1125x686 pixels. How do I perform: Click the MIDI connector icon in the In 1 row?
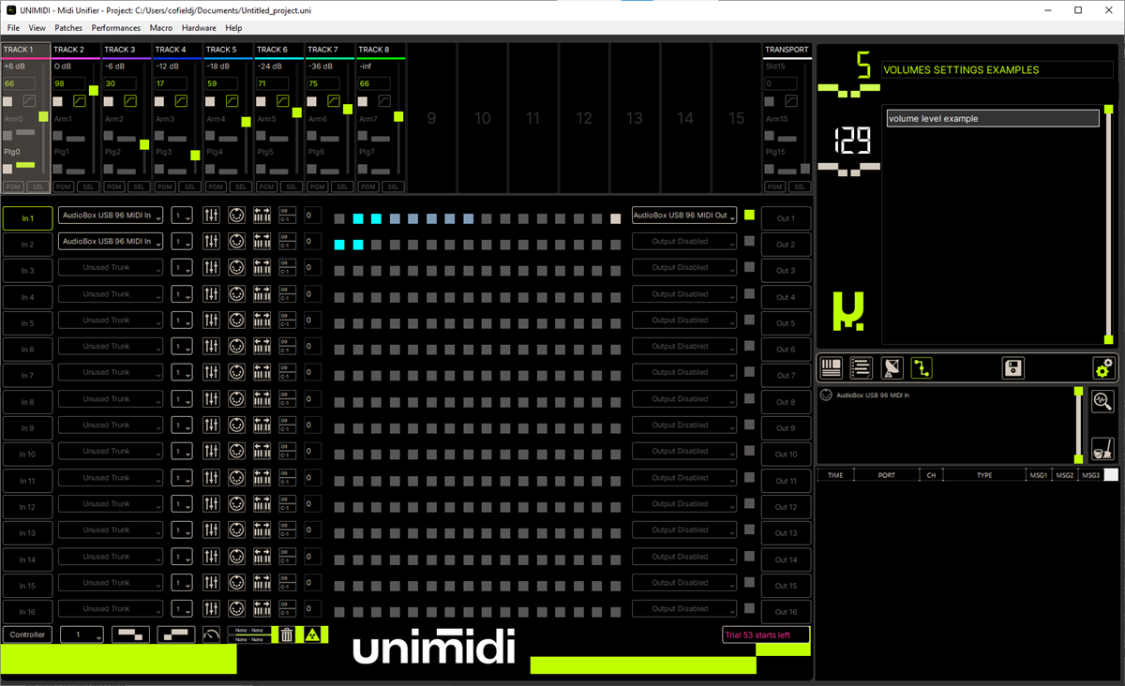pyautogui.click(x=236, y=215)
